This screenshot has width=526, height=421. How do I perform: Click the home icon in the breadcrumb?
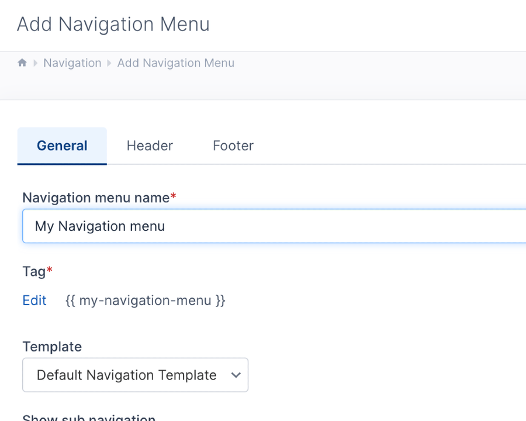22,63
